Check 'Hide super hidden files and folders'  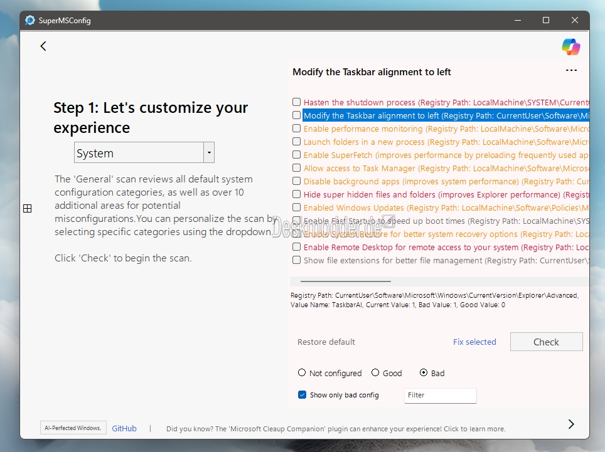coord(296,194)
